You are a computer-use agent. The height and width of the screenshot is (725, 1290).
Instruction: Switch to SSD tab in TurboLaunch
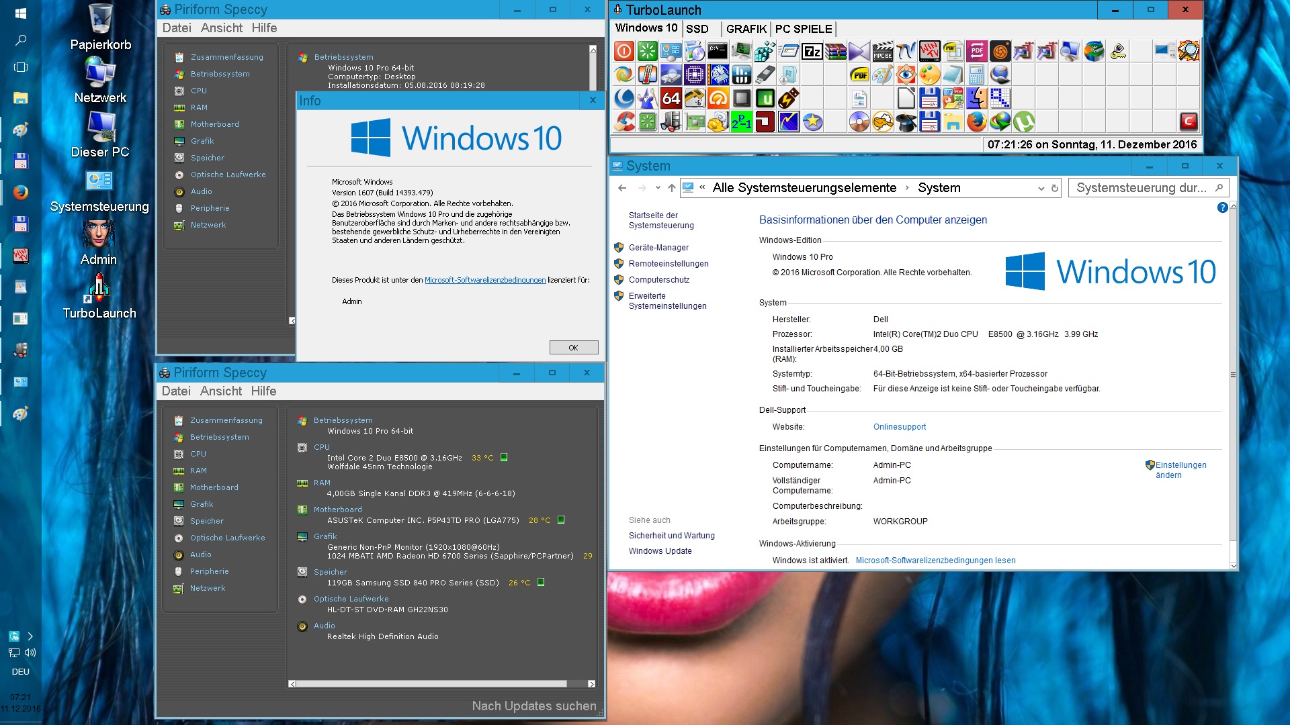[697, 29]
